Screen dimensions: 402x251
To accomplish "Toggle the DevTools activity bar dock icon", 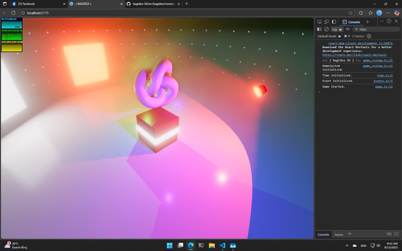I will (x=334, y=22).
